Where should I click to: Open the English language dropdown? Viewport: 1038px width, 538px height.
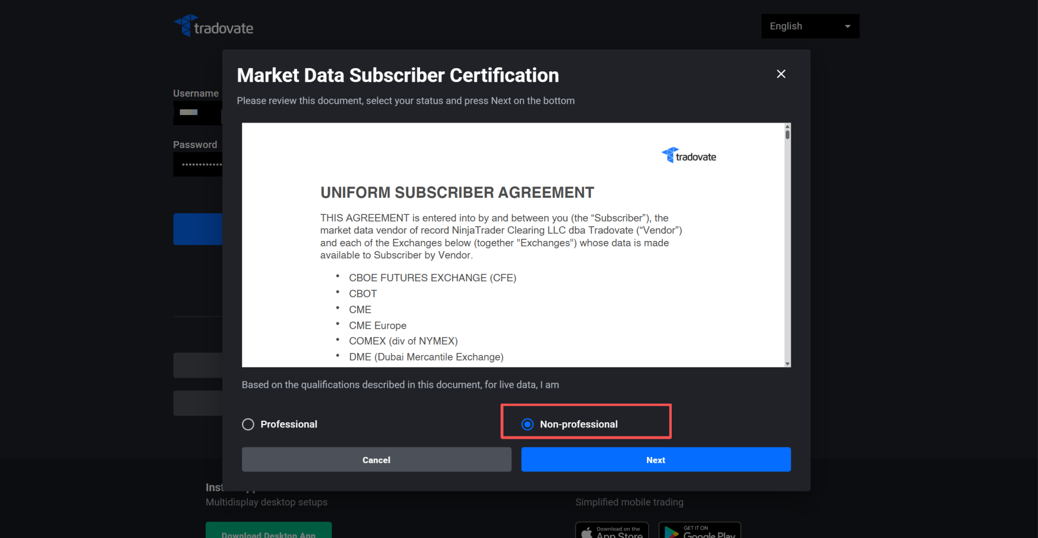point(810,27)
